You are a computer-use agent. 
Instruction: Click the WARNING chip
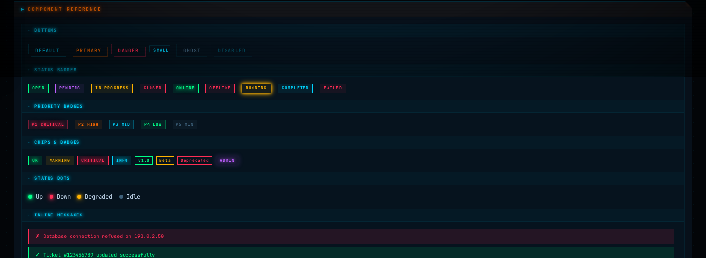click(x=60, y=160)
